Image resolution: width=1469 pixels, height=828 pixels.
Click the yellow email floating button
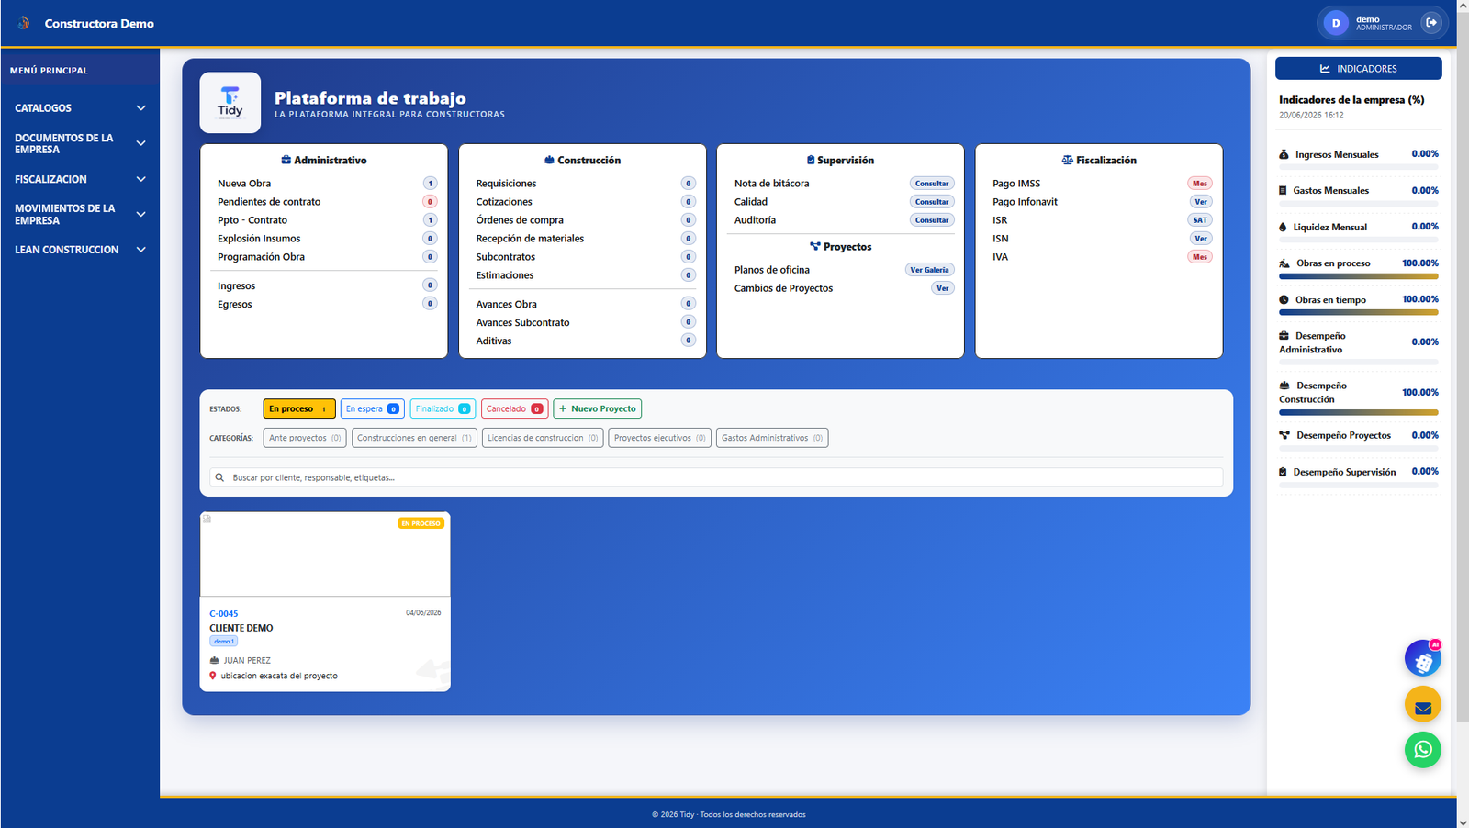[1422, 704]
